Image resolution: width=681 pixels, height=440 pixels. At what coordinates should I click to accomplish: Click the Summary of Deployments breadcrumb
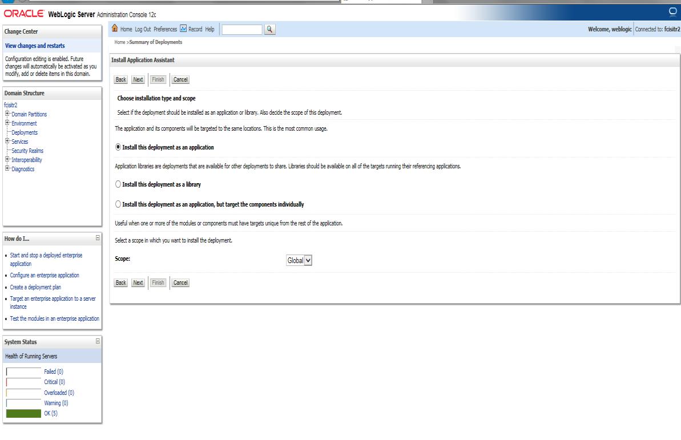tap(155, 42)
